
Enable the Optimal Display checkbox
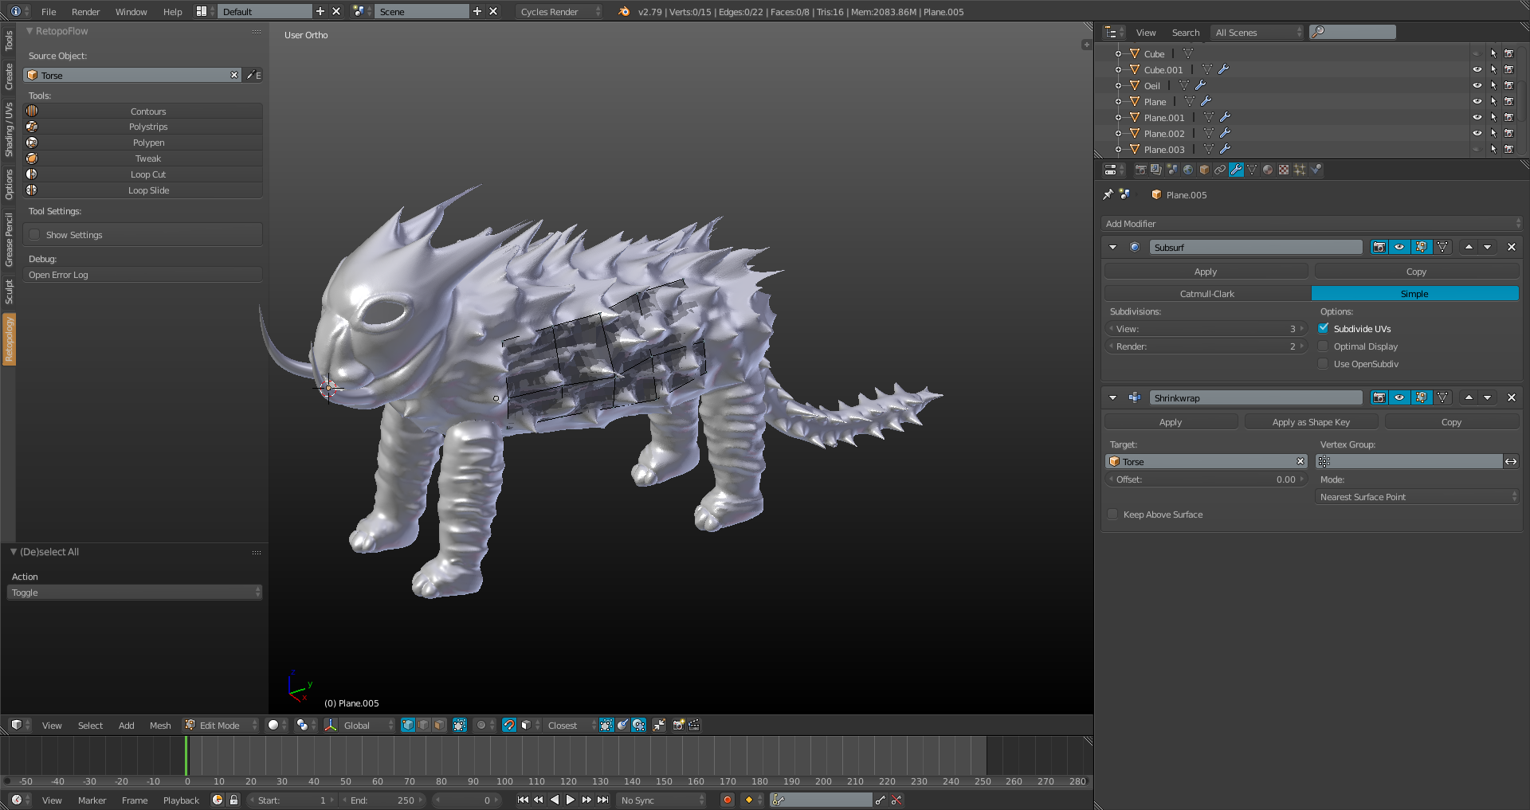[1324, 346]
